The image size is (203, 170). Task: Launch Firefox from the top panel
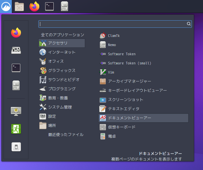tap(34, 7)
